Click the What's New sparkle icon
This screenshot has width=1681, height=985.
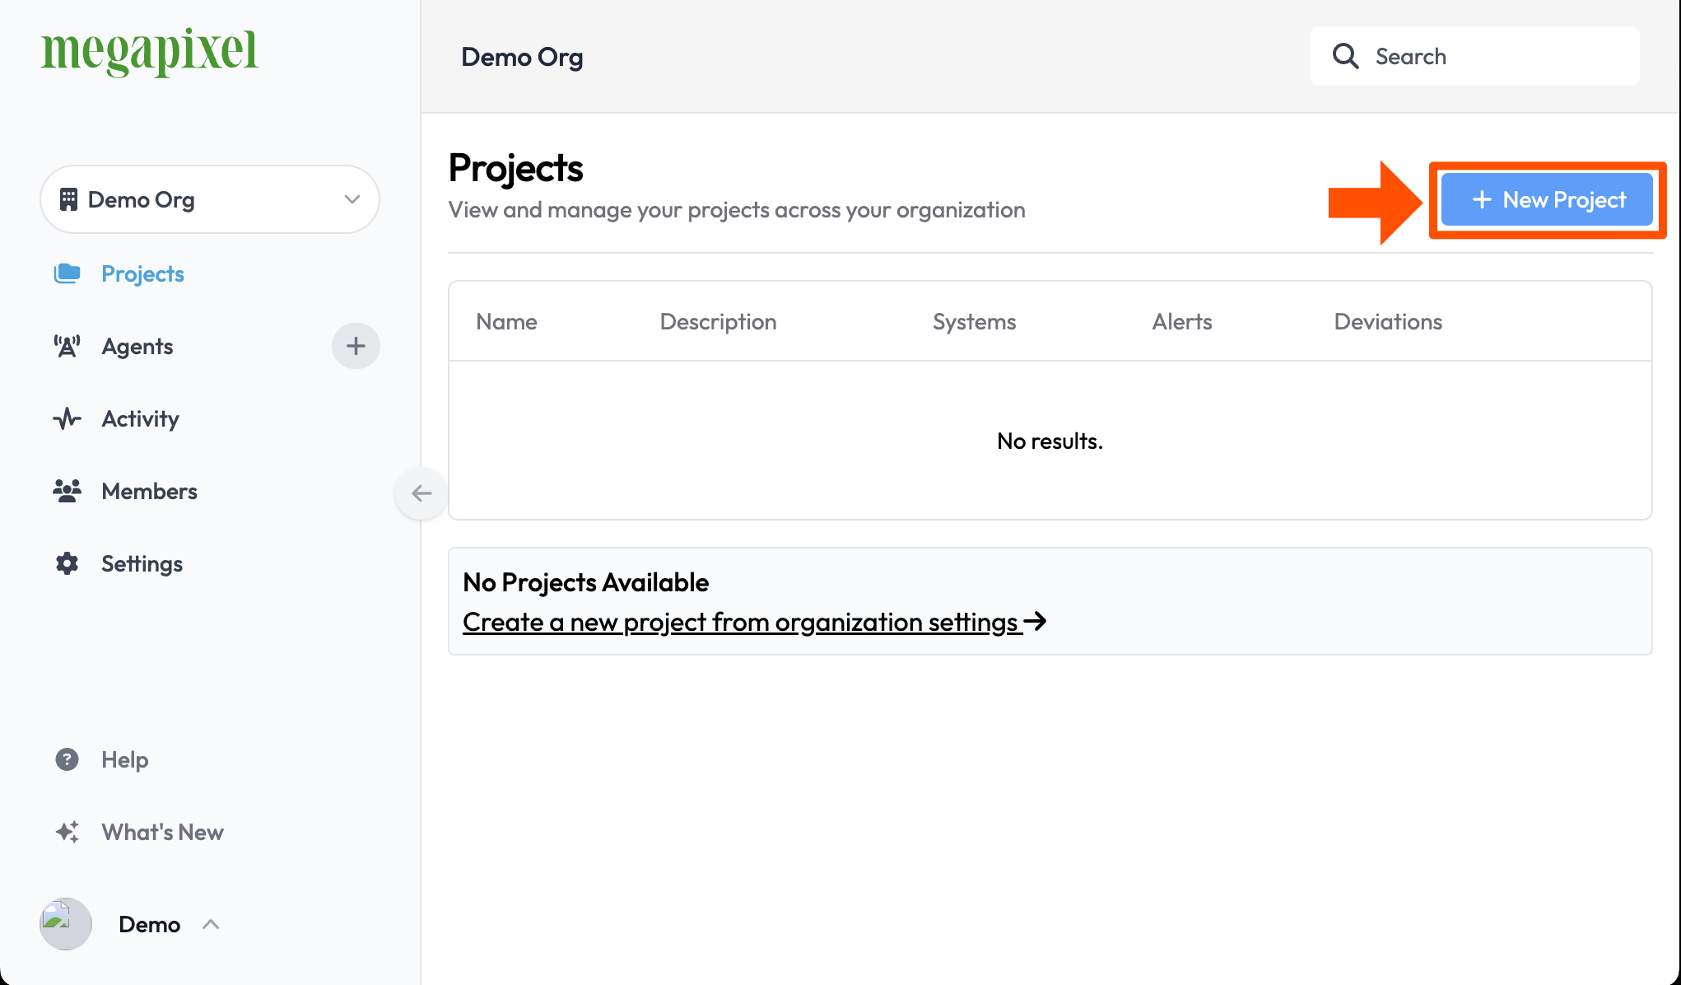67,831
